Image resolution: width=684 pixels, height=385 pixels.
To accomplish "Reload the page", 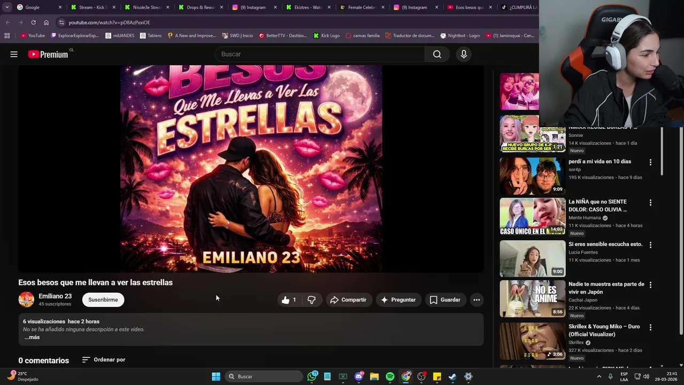I will click(x=33, y=22).
